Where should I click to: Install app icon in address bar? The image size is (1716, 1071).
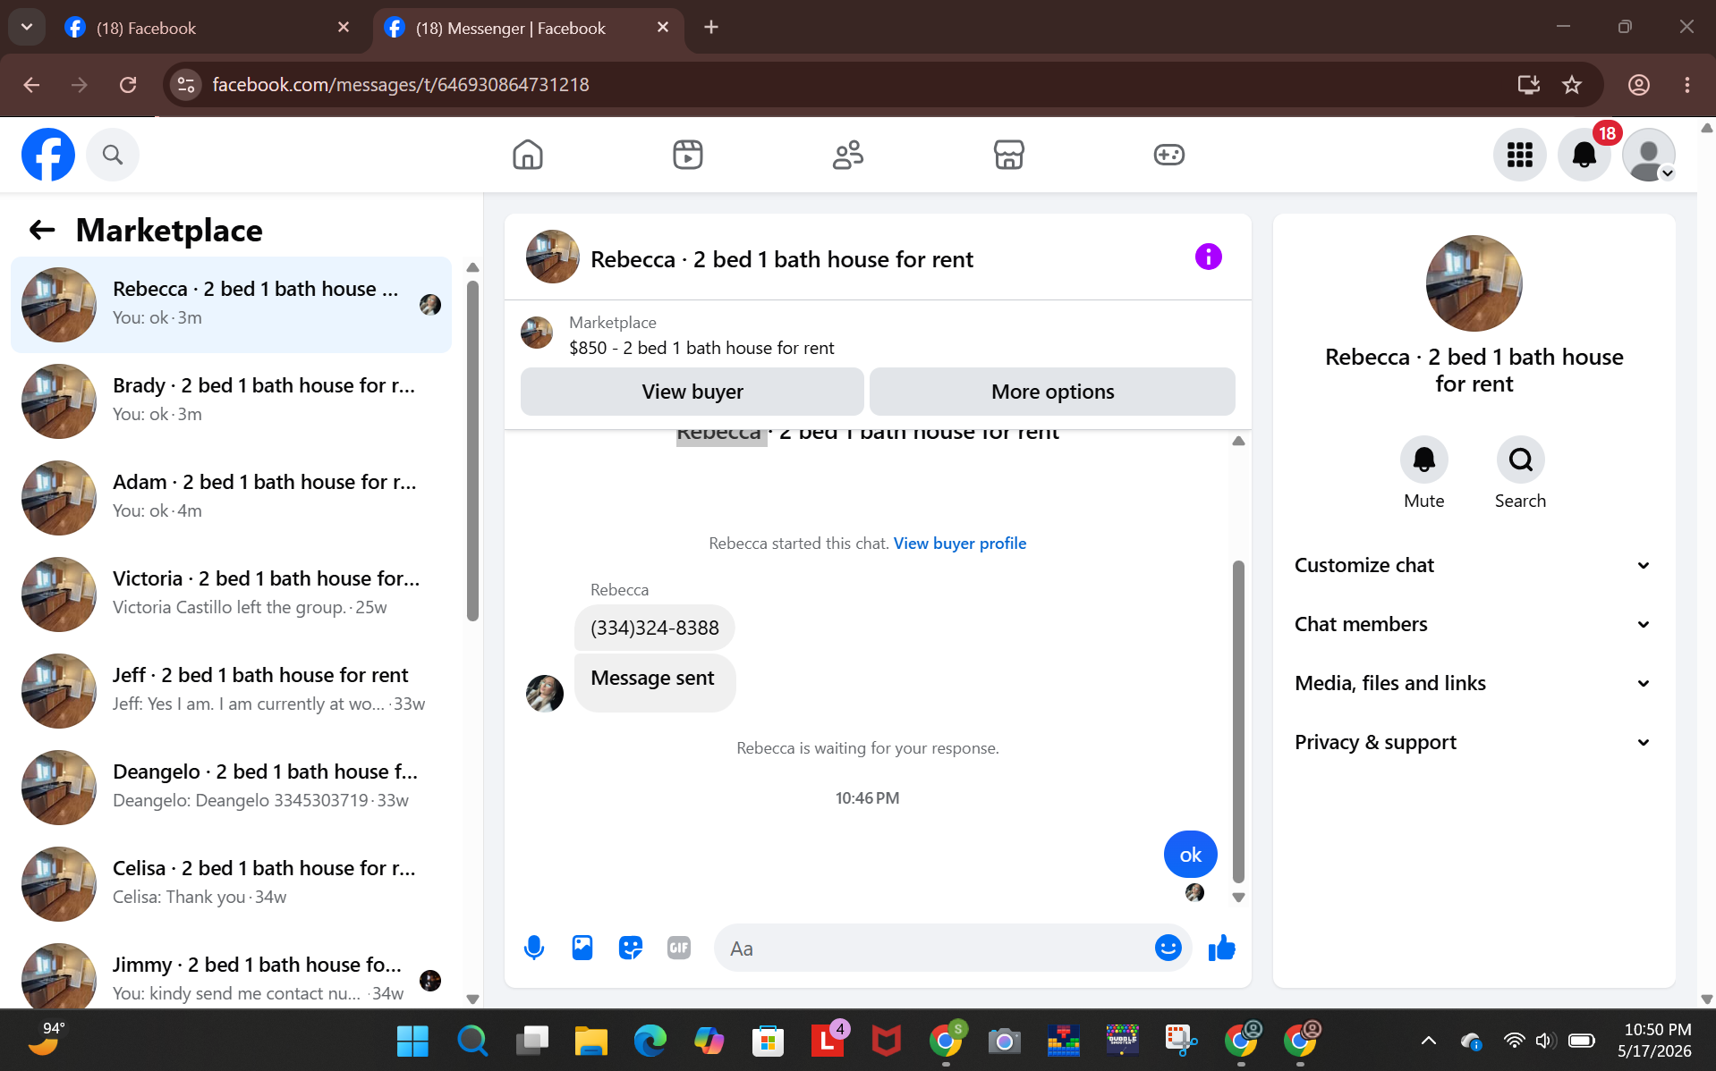[x=1529, y=85]
